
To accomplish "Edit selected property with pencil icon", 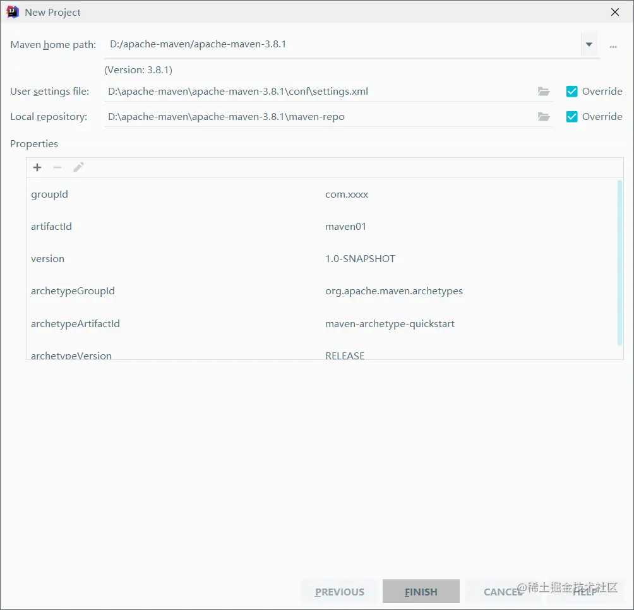I will (78, 167).
